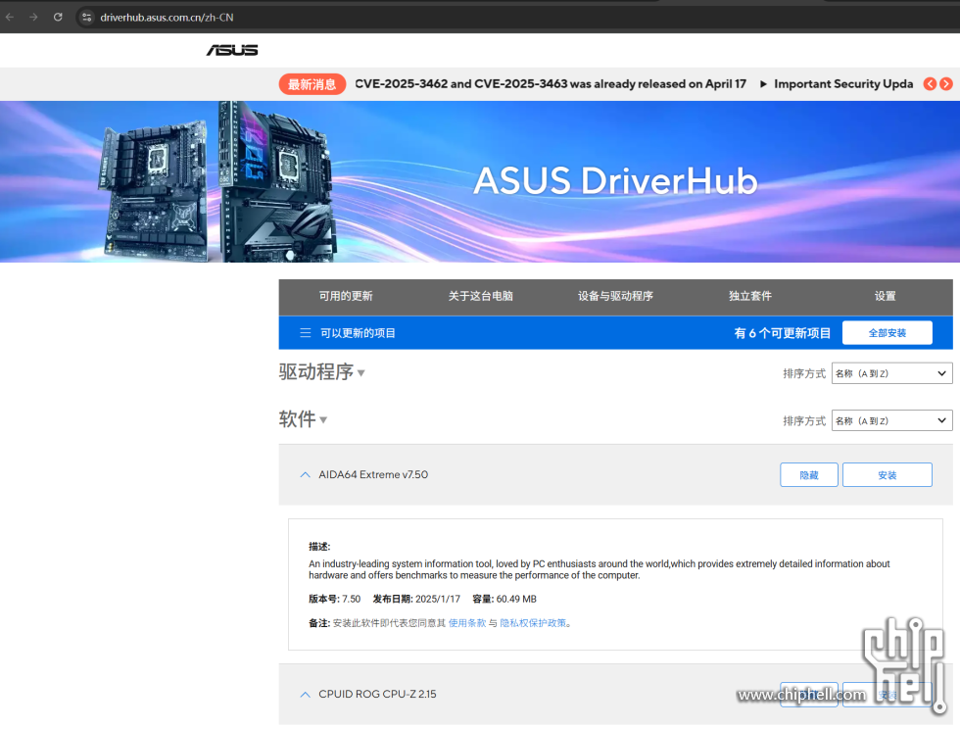The height and width of the screenshot is (729, 960).
Task: Switch to the 设备与驱动程序 tab
Action: pyautogui.click(x=615, y=296)
